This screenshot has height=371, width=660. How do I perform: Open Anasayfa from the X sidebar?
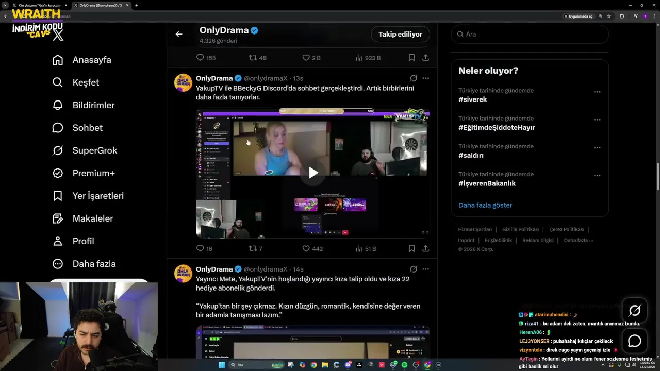(x=82, y=60)
